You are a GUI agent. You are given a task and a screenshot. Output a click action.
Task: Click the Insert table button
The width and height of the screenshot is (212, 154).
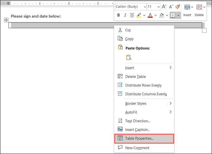pyautogui.click(x=187, y=10)
